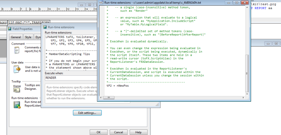Open the General tab
This screenshot has width=281, height=135.
click(16, 37)
